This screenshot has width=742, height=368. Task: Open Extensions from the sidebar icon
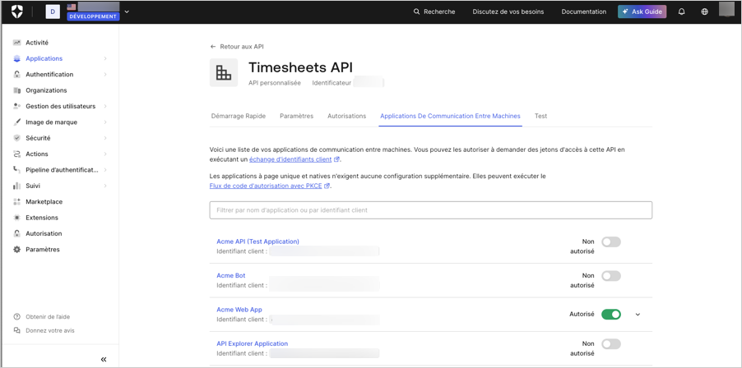click(17, 218)
